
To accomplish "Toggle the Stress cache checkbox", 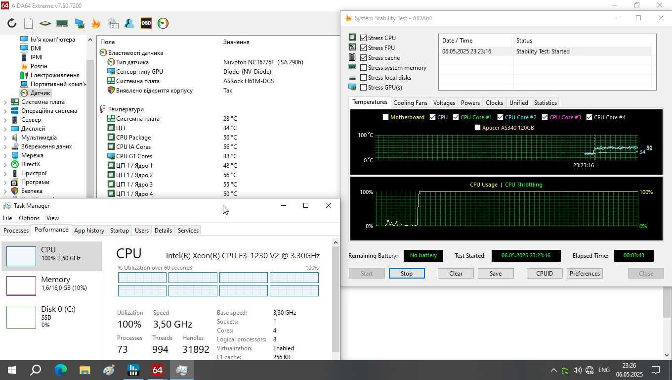I will tap(364, 58).
